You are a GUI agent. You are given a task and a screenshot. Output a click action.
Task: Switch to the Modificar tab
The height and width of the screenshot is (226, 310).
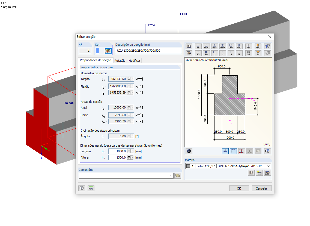tap(135, 61)
